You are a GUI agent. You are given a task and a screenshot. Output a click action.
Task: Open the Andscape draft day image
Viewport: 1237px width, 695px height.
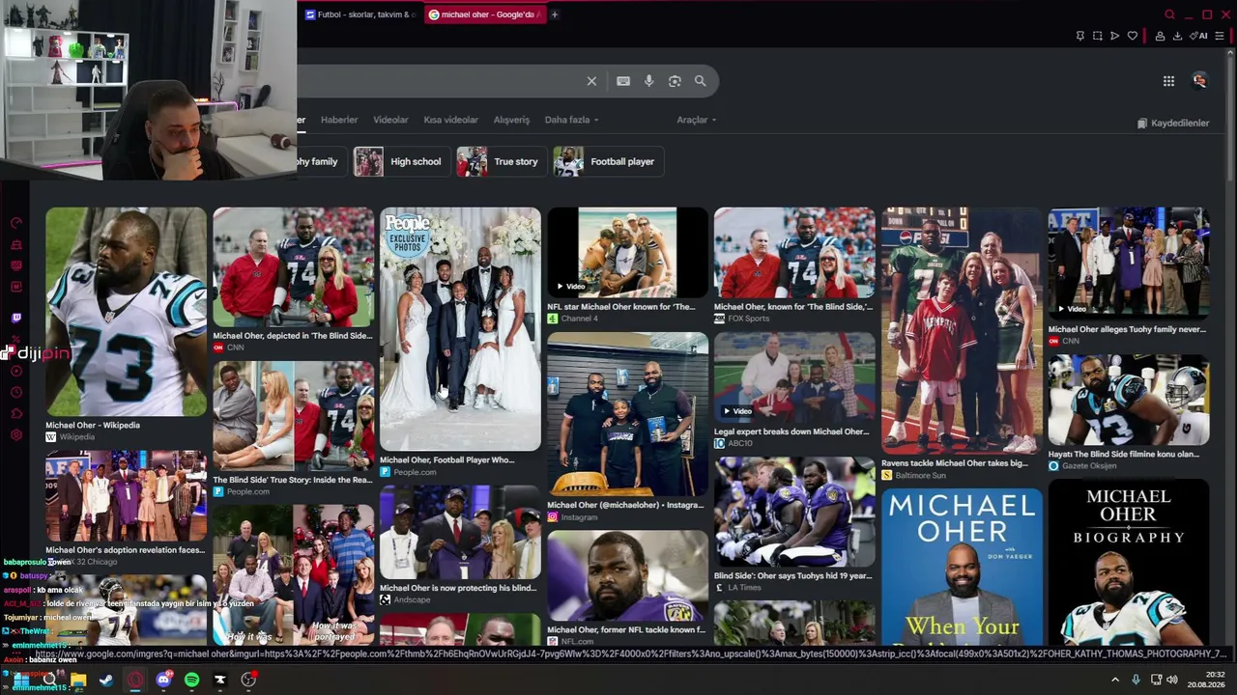pos(460,532)
